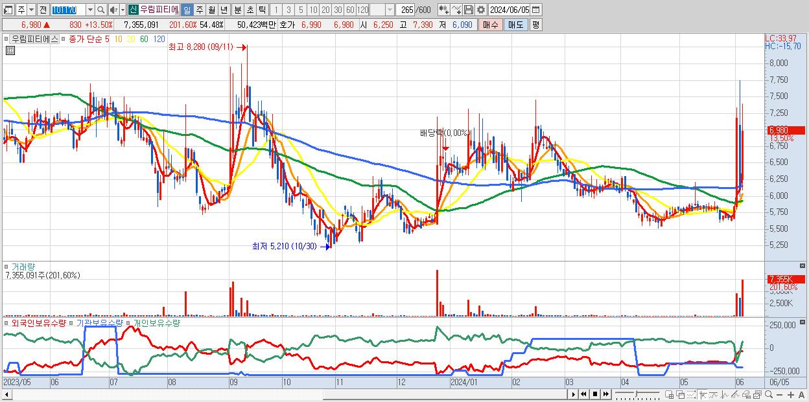Click the speaker sound icon

113,10
